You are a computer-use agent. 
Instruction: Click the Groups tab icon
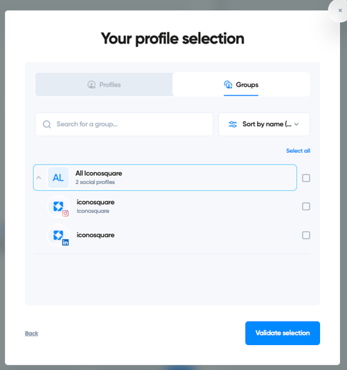(228, 84)
